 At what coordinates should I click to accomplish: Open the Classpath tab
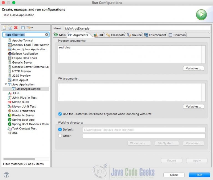pyautogui.click(x=115, y=35)
